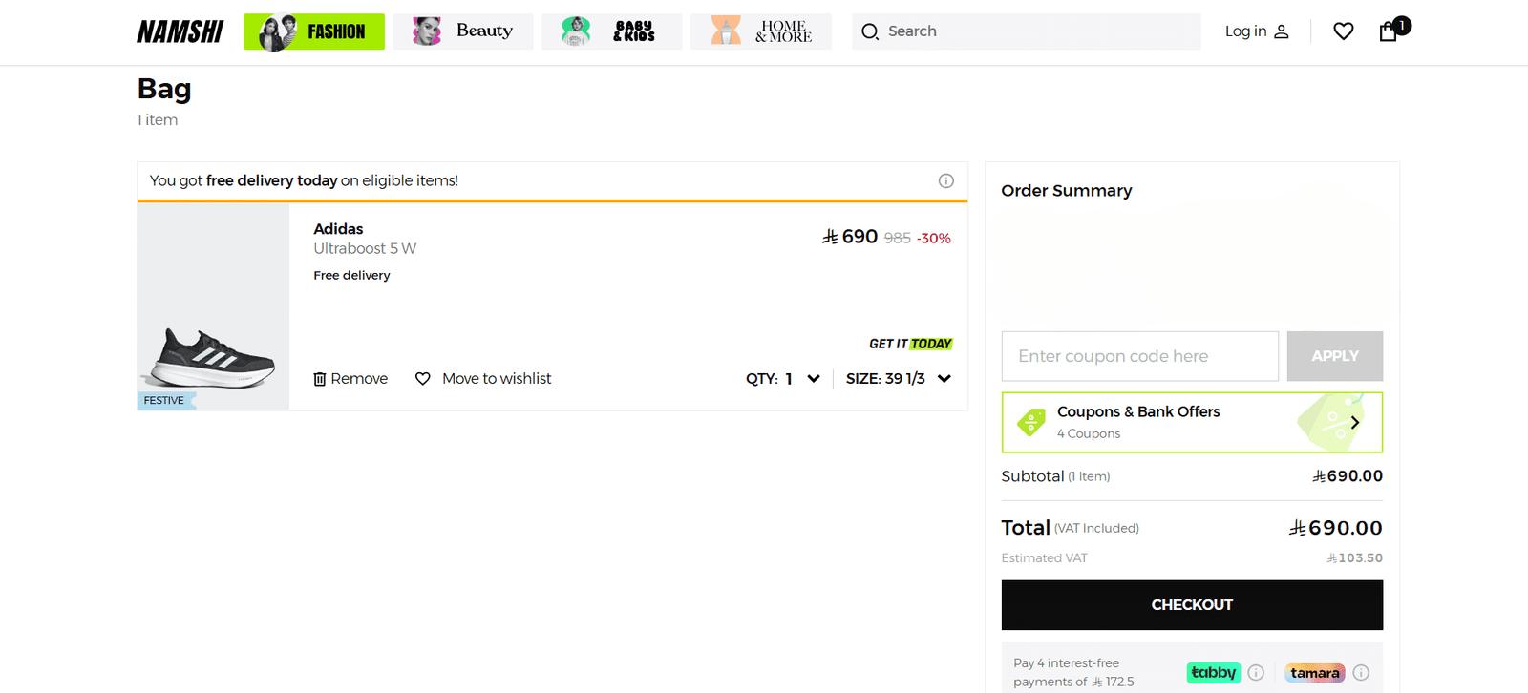Screen dimensions: 1528x693
Task: Open the Baby & Kids tab
Action: (611, 31)
